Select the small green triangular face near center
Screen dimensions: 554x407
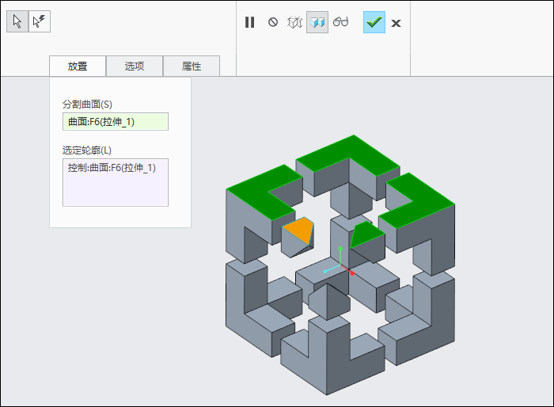click(x=366, y=234)
